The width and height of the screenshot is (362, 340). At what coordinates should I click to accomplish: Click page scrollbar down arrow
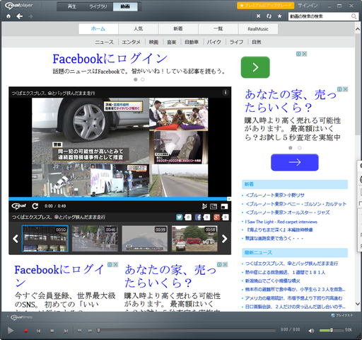[358, 304]
